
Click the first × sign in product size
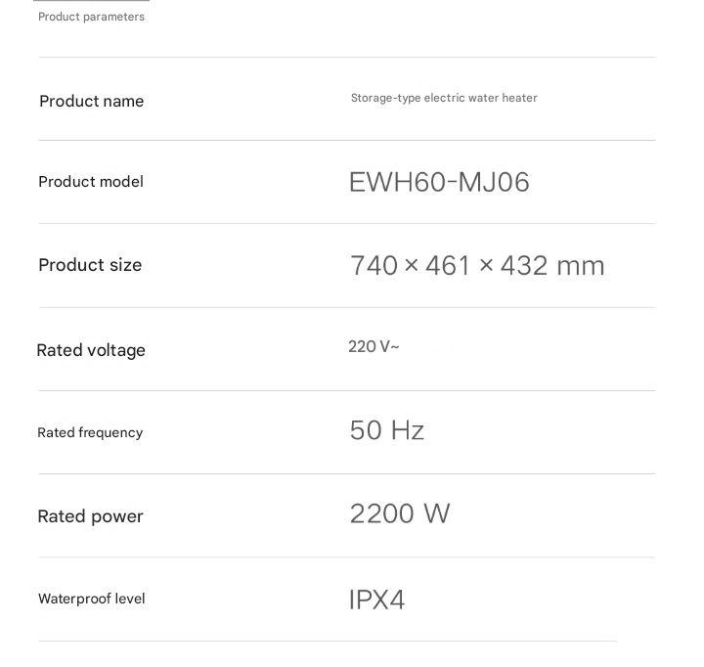412,265
